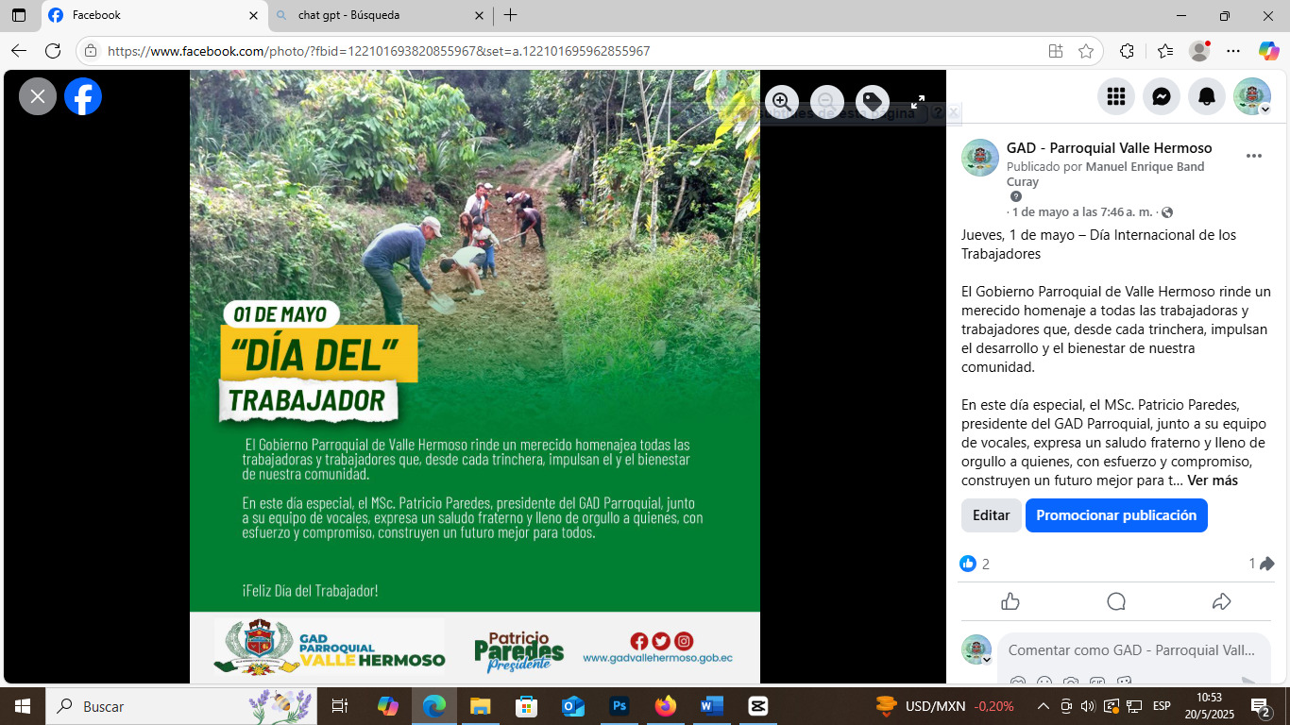
Task: Add page to favorites with star icon
Action: [1086, 51]
